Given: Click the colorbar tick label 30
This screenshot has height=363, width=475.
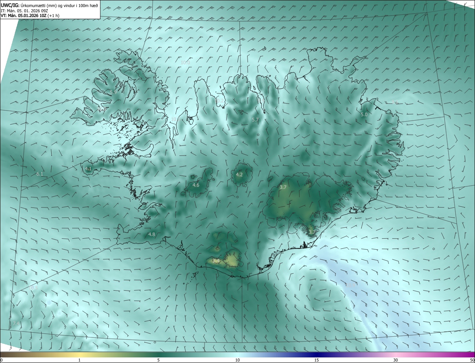Looking at the screenshot, I should click(x=396, y=360).
